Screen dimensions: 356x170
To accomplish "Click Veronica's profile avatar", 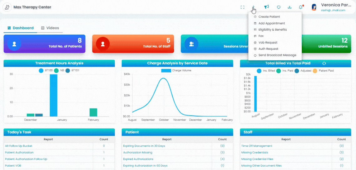I will point(314,7).
